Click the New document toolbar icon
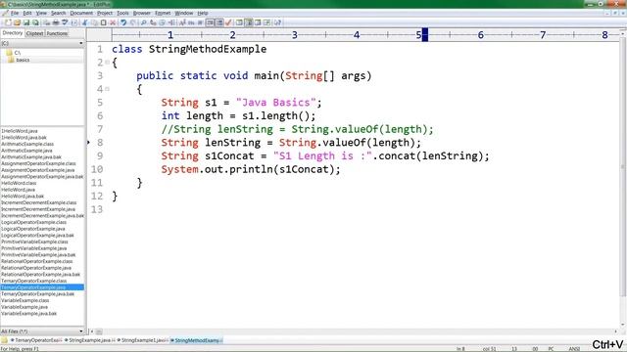The image size is (627, 352). (9, 22)
